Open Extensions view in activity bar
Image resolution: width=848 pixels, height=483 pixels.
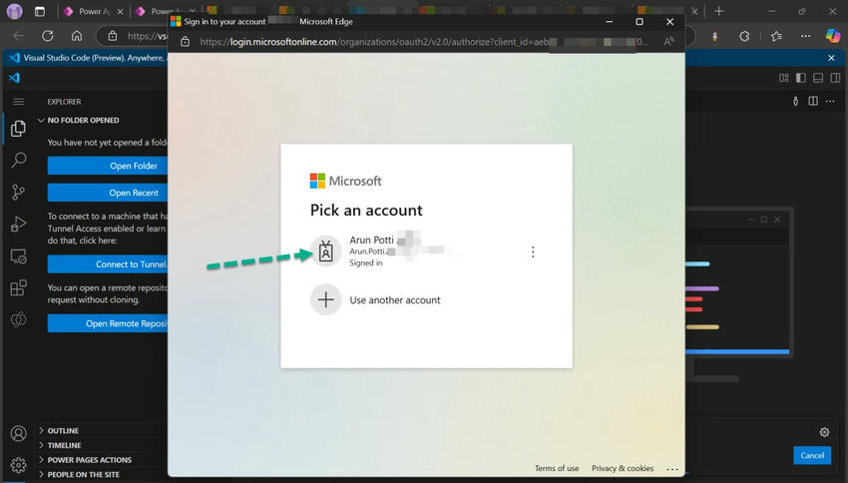[18, 287]
